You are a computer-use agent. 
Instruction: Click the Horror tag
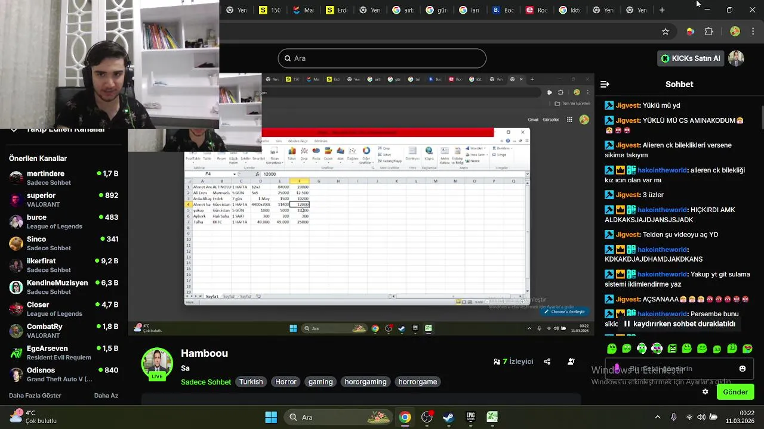pos(286,382)
